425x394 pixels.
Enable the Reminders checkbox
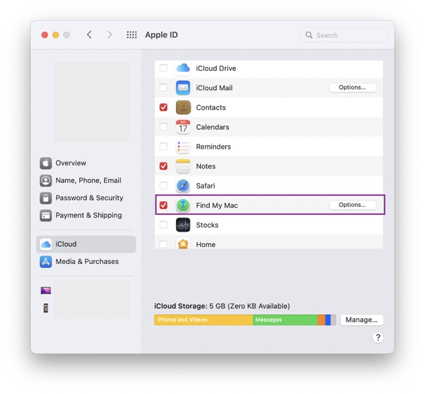point(163,146)
